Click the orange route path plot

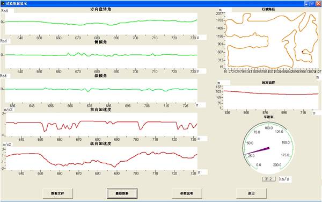272,40
